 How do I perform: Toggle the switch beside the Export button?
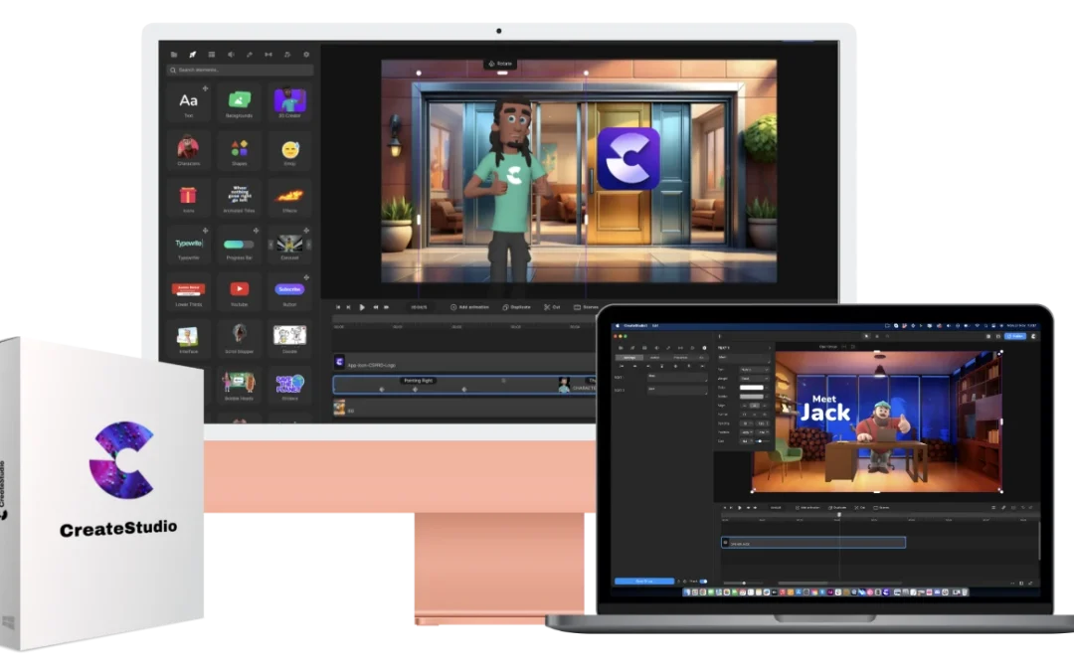(x=703, y=582)
